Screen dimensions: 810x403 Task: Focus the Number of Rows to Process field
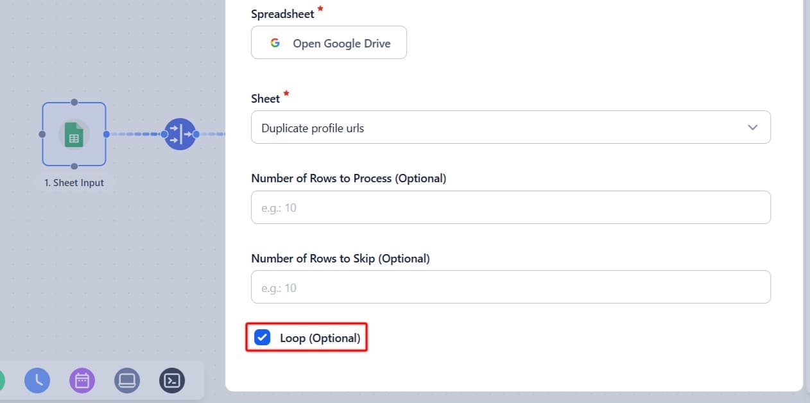[510, 208]
